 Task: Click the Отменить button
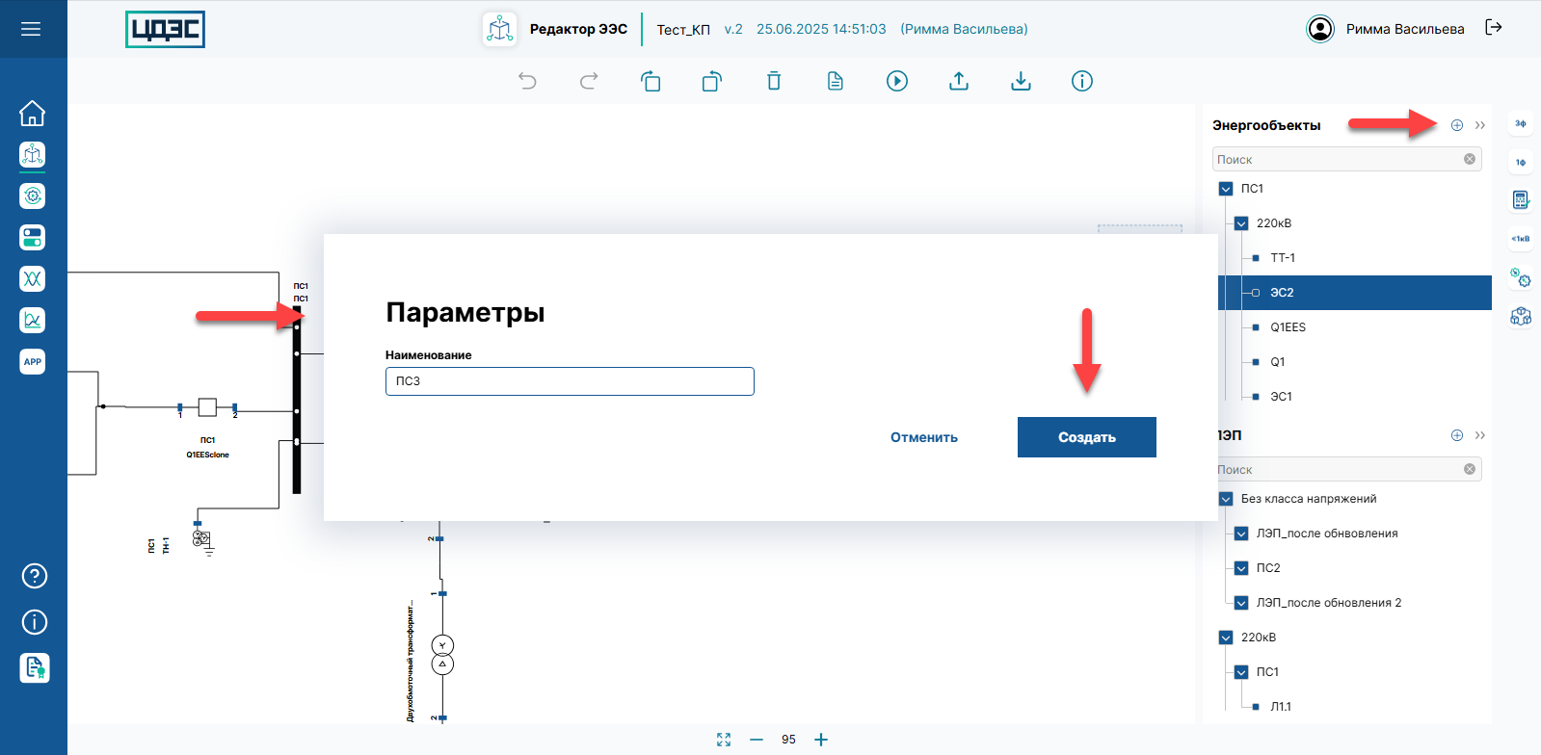pos(923,437)
